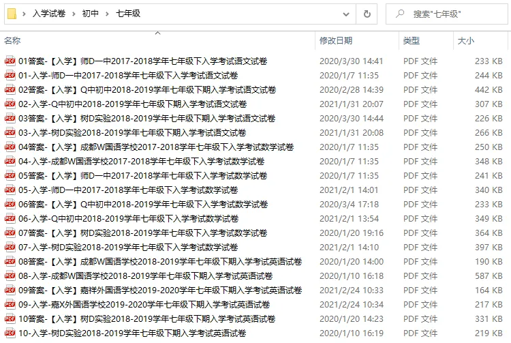Expand chevron between 入学试卷 and 初中
Screen dimensions: 511x343
coord(74,14)
